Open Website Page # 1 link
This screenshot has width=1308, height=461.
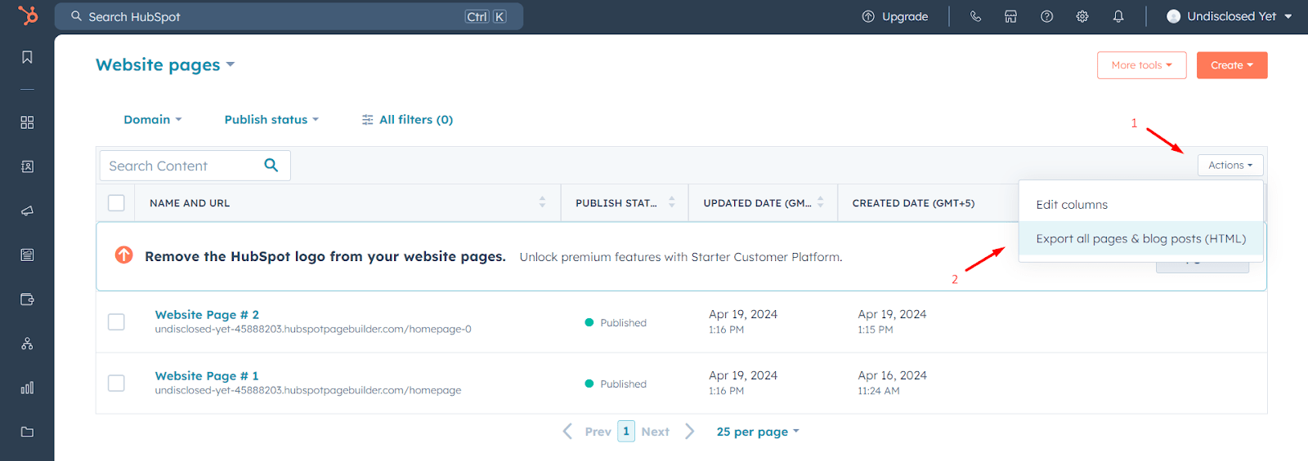click(207, 376)
